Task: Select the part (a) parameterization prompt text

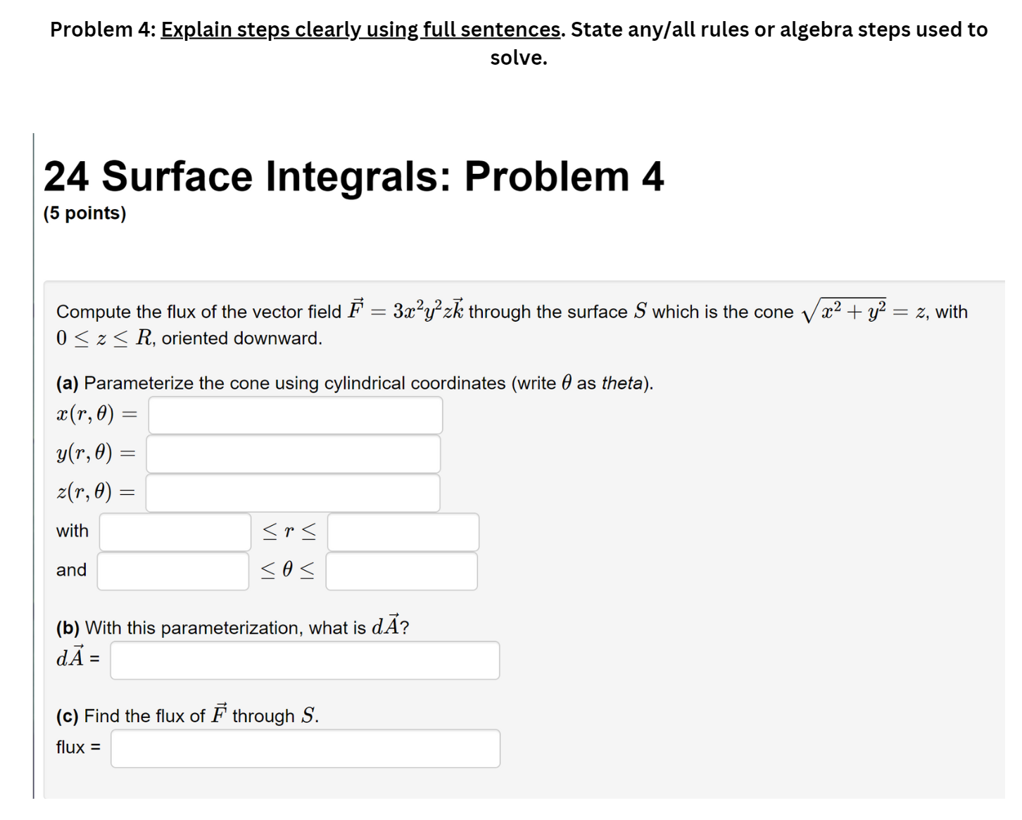Action: coord(354,383)
